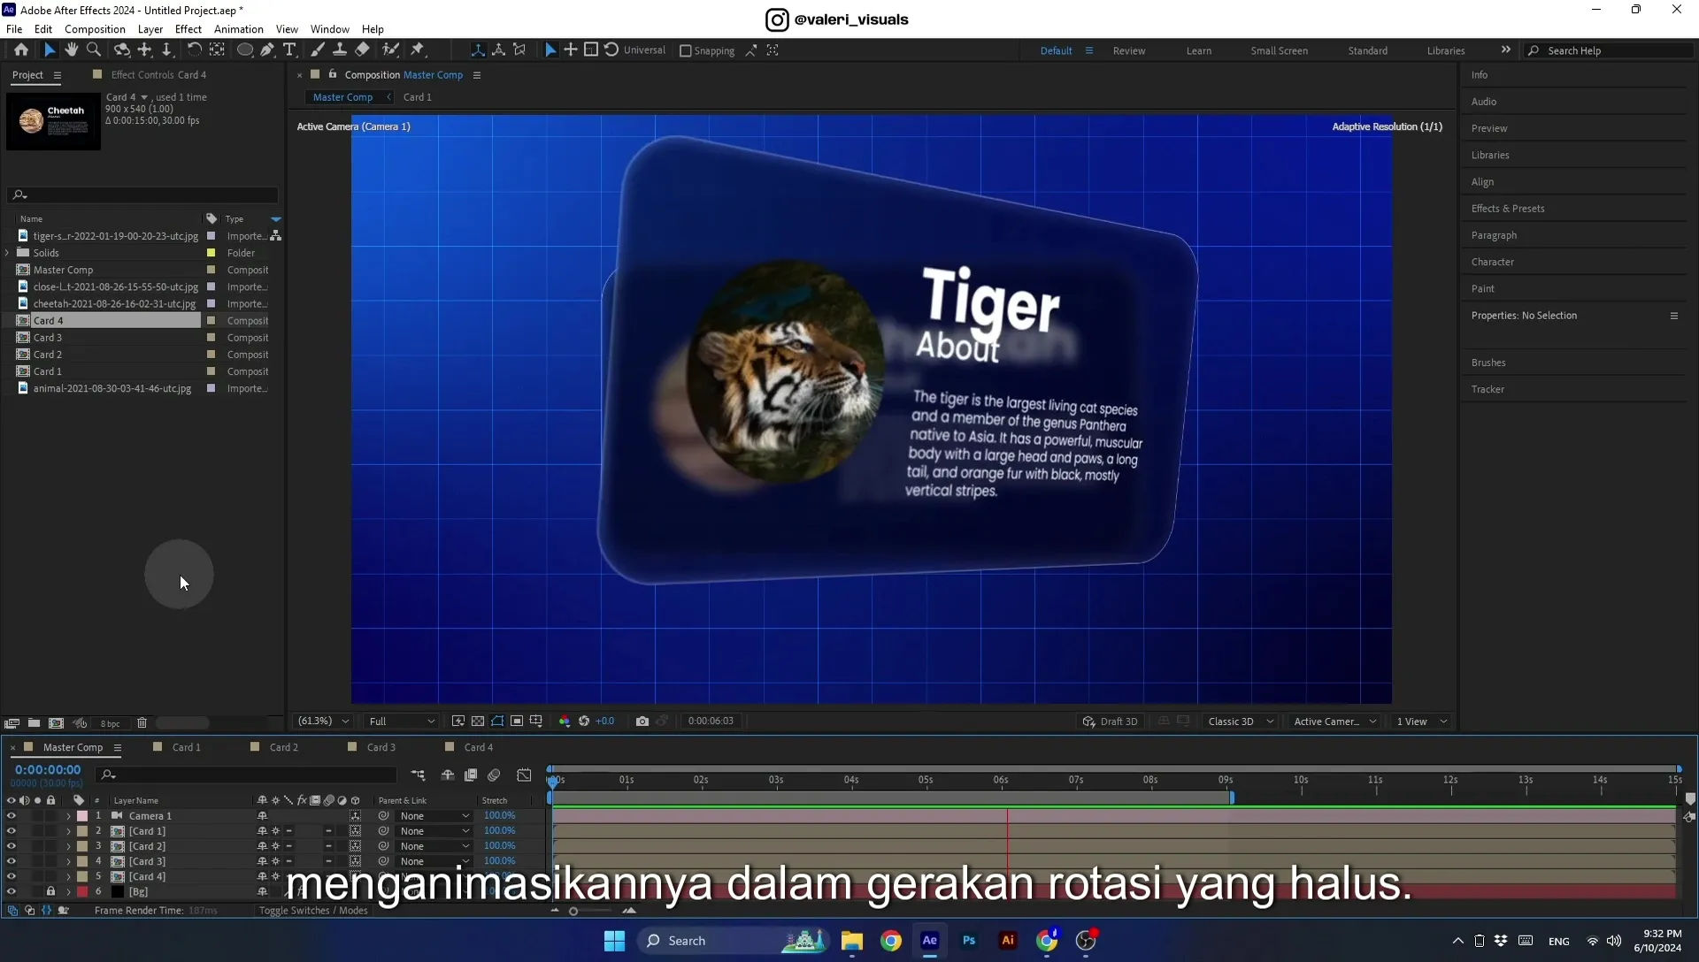
Task: Select the Clone Stamp tool
Action: point(340,50)
